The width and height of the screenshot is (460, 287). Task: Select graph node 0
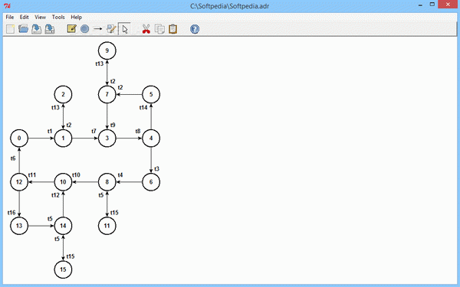(x=19, y=139)
